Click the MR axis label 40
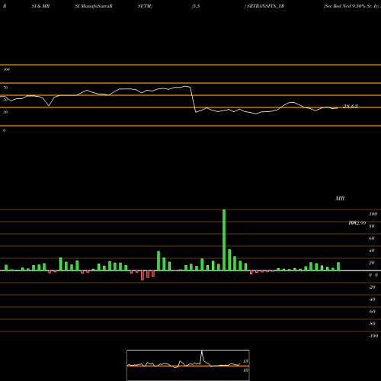 pos(372,251)
